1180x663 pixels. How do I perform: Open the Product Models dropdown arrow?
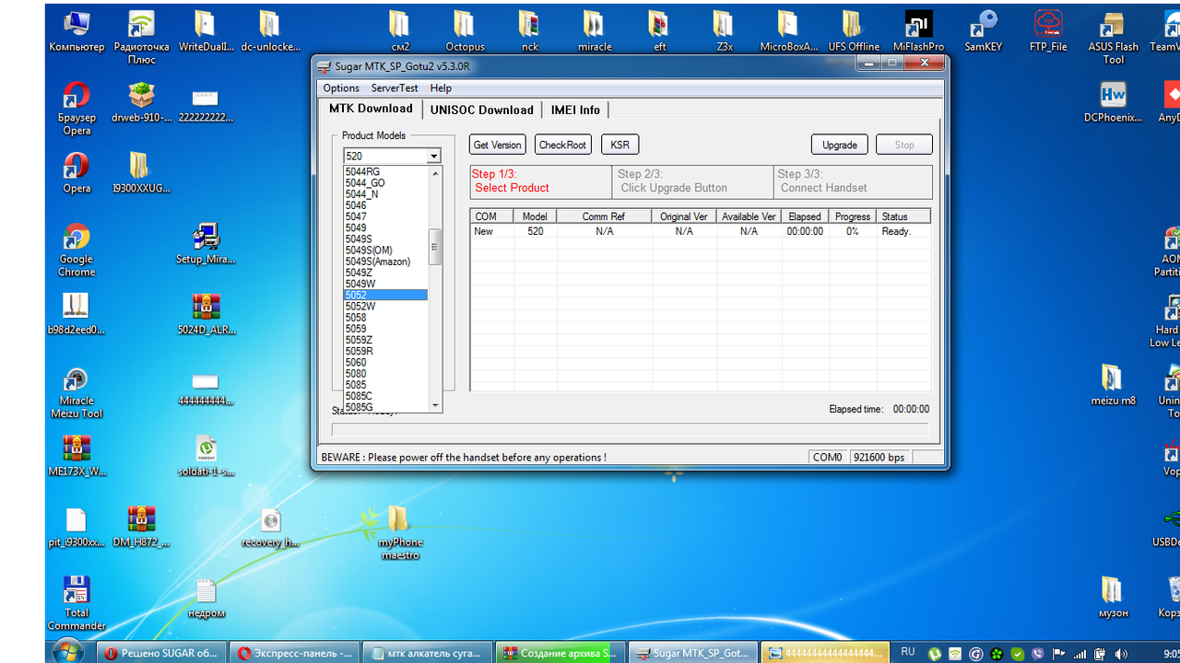coord(433,157)
